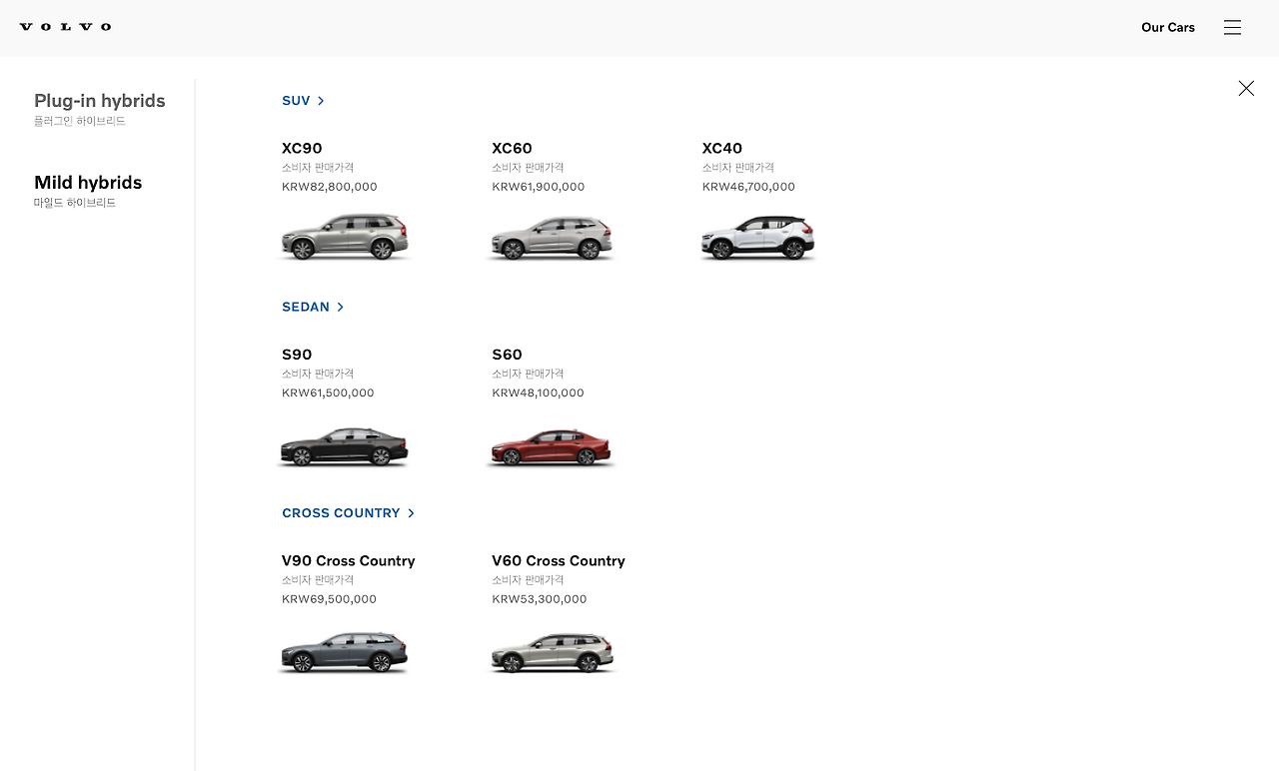
Task: Click the white XC40 car image
Action: 758,238
